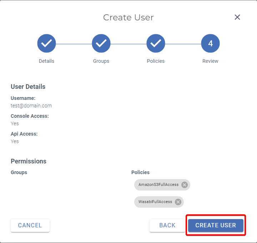The height and width of the screenshot is (243, 257).
Task: Click the Details label under step one
Action: click(x=46, y=61)
